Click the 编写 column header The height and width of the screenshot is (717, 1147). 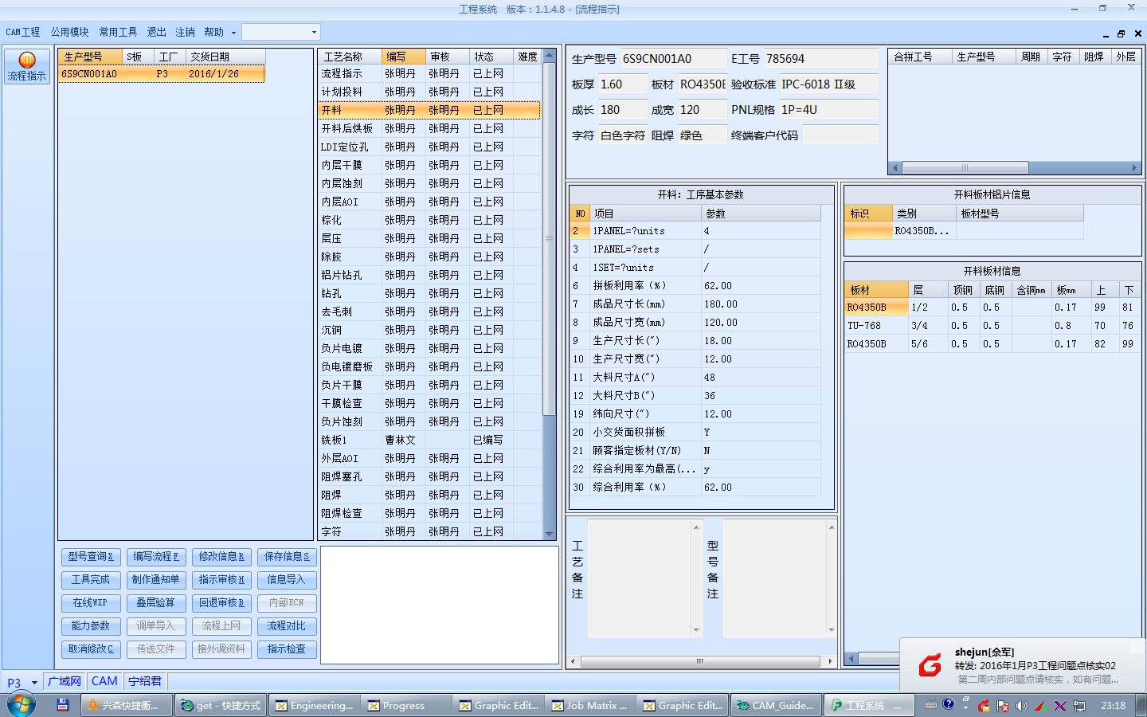pyautogui.click(x=403, y=57)
